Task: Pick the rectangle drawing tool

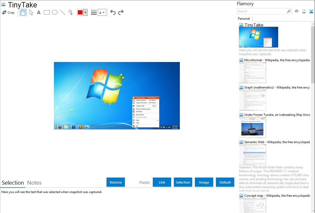Action: (x=47, y=12)
